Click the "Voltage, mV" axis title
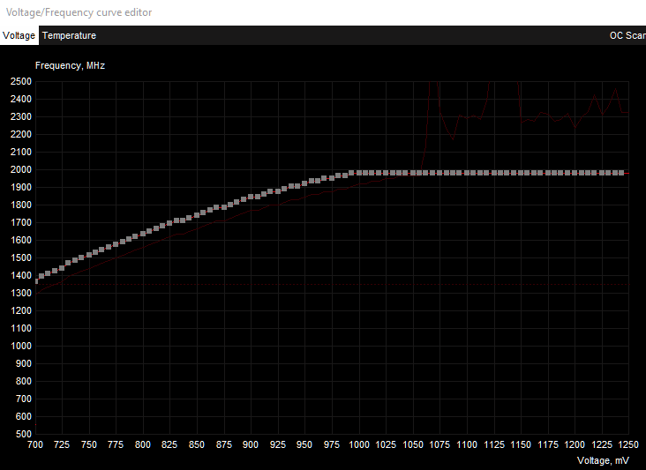The image size is (646, 470). (603, 460)
